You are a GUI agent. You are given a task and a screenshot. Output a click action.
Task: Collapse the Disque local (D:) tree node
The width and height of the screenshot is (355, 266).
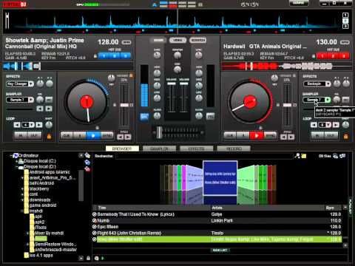click(x=17, y=167)
